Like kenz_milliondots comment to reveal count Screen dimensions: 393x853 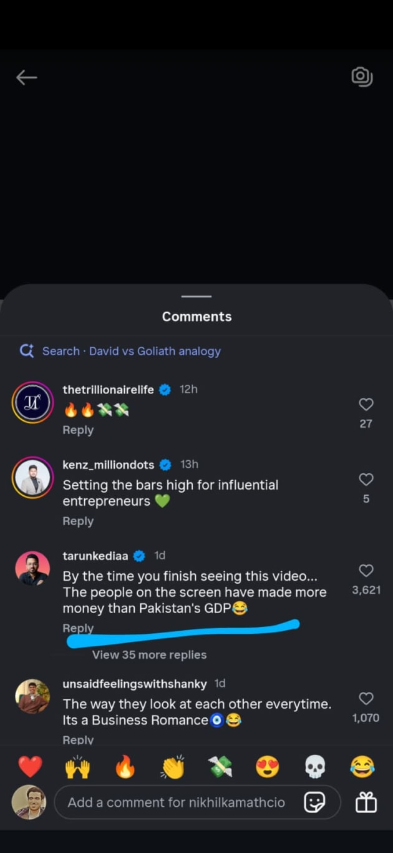coord(366,480)
